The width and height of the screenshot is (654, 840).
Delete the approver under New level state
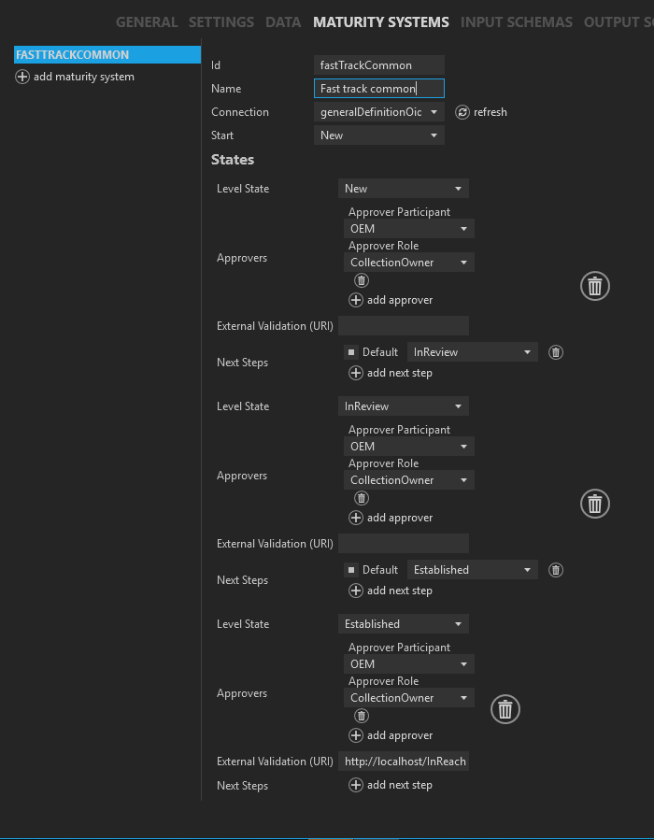pos(362,280)
